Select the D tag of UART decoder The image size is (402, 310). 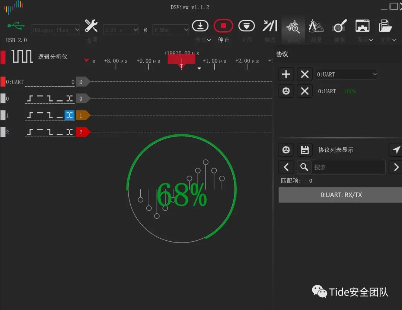click(x=83, y=82)
